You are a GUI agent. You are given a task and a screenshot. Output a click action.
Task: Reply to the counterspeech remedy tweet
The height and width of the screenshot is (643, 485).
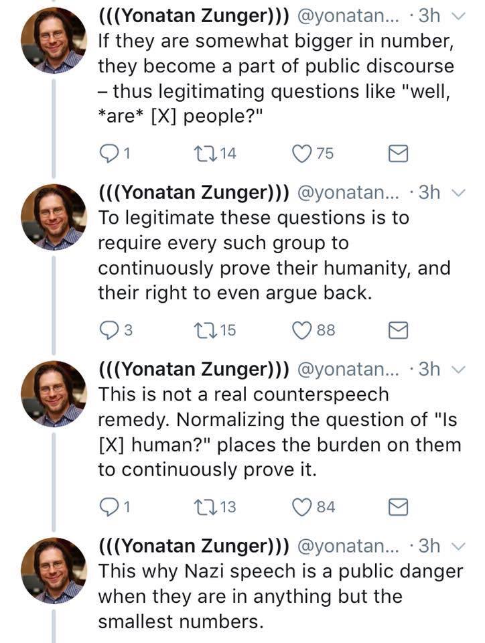pos(107,507)
